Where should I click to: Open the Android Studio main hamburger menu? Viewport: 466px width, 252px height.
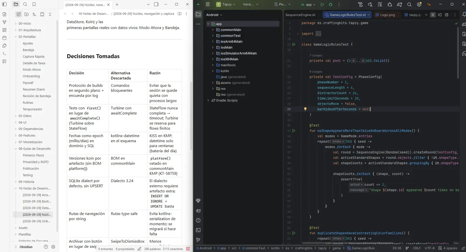(208, 5)
